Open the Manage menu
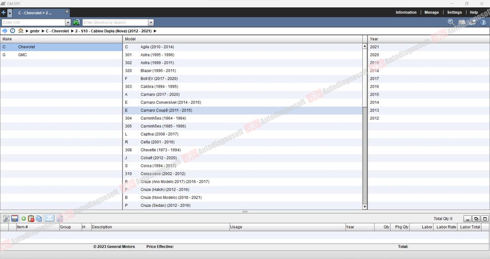The width and height of the screenshot is (490, 259). click(431, 13)
